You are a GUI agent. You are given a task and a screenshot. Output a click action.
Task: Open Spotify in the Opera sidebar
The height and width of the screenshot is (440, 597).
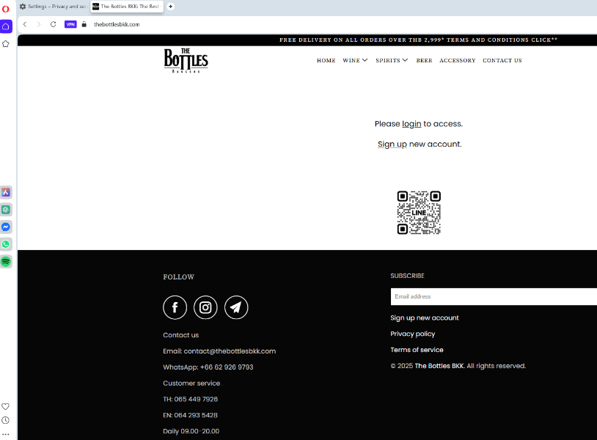click(6, 261)
